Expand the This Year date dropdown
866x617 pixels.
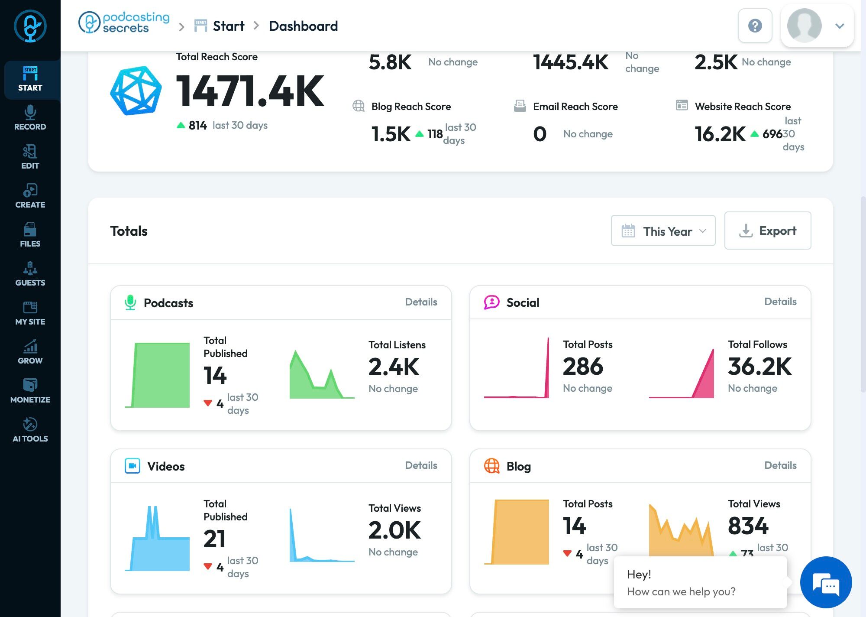[x=663, y=231]
